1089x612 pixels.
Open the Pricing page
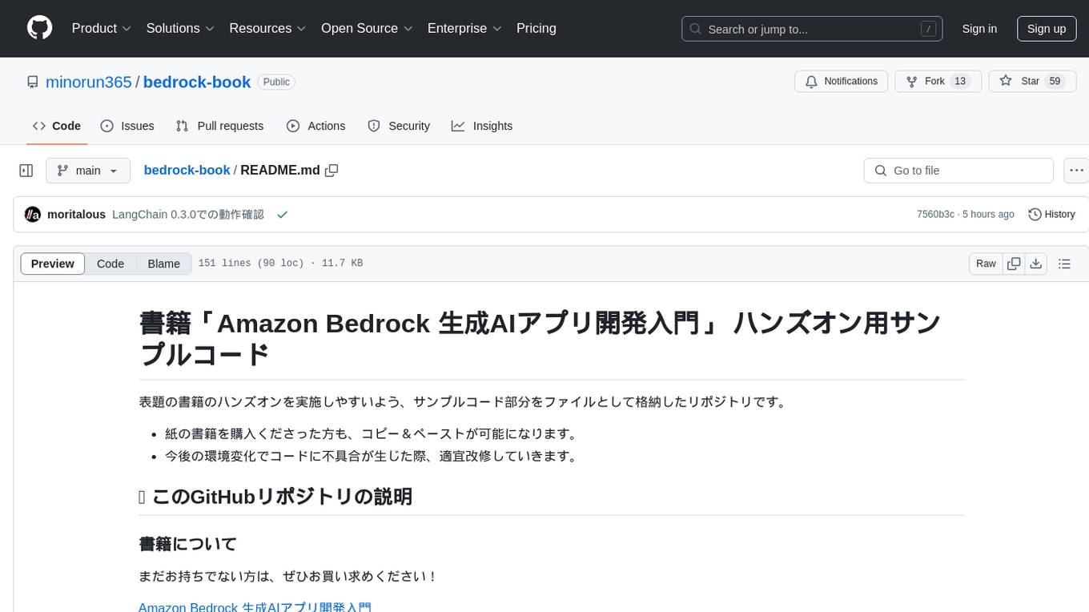[536, 28]
